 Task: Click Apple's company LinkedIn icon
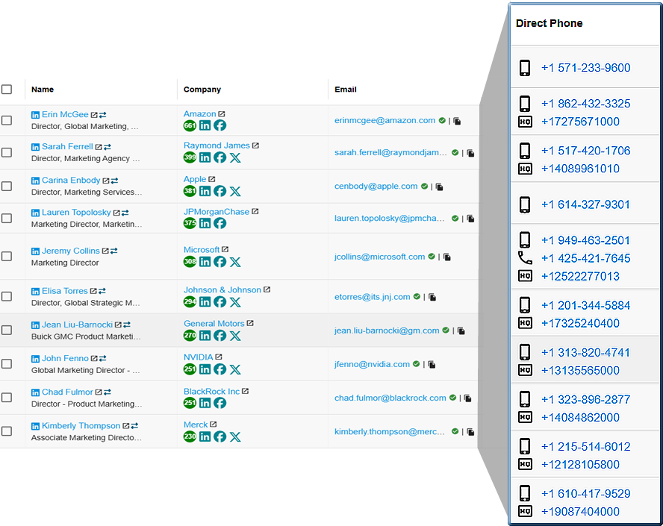click(205, 192)
